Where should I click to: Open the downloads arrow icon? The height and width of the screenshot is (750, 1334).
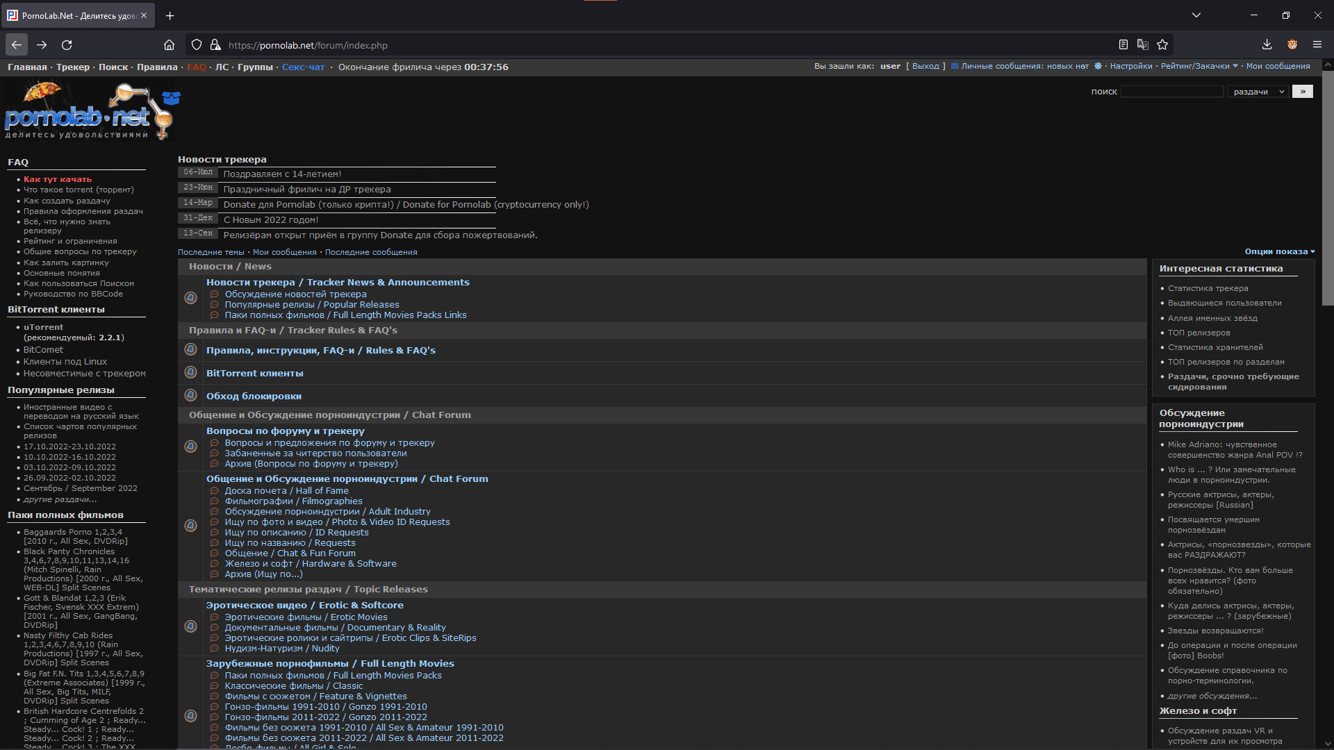1267,45
